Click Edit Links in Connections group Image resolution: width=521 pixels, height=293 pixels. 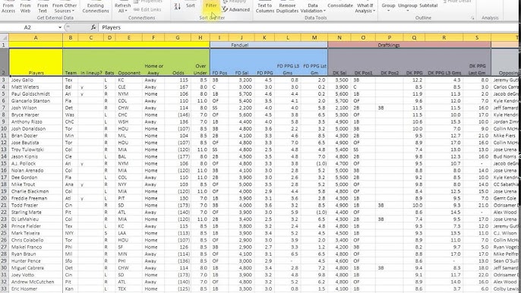147,10
